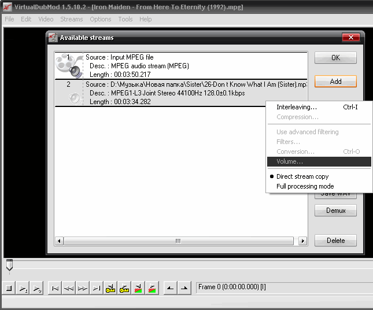373x310 pixels.
Task: Click the MPEG audio stream description line
Action: click(x=139, y=66)
